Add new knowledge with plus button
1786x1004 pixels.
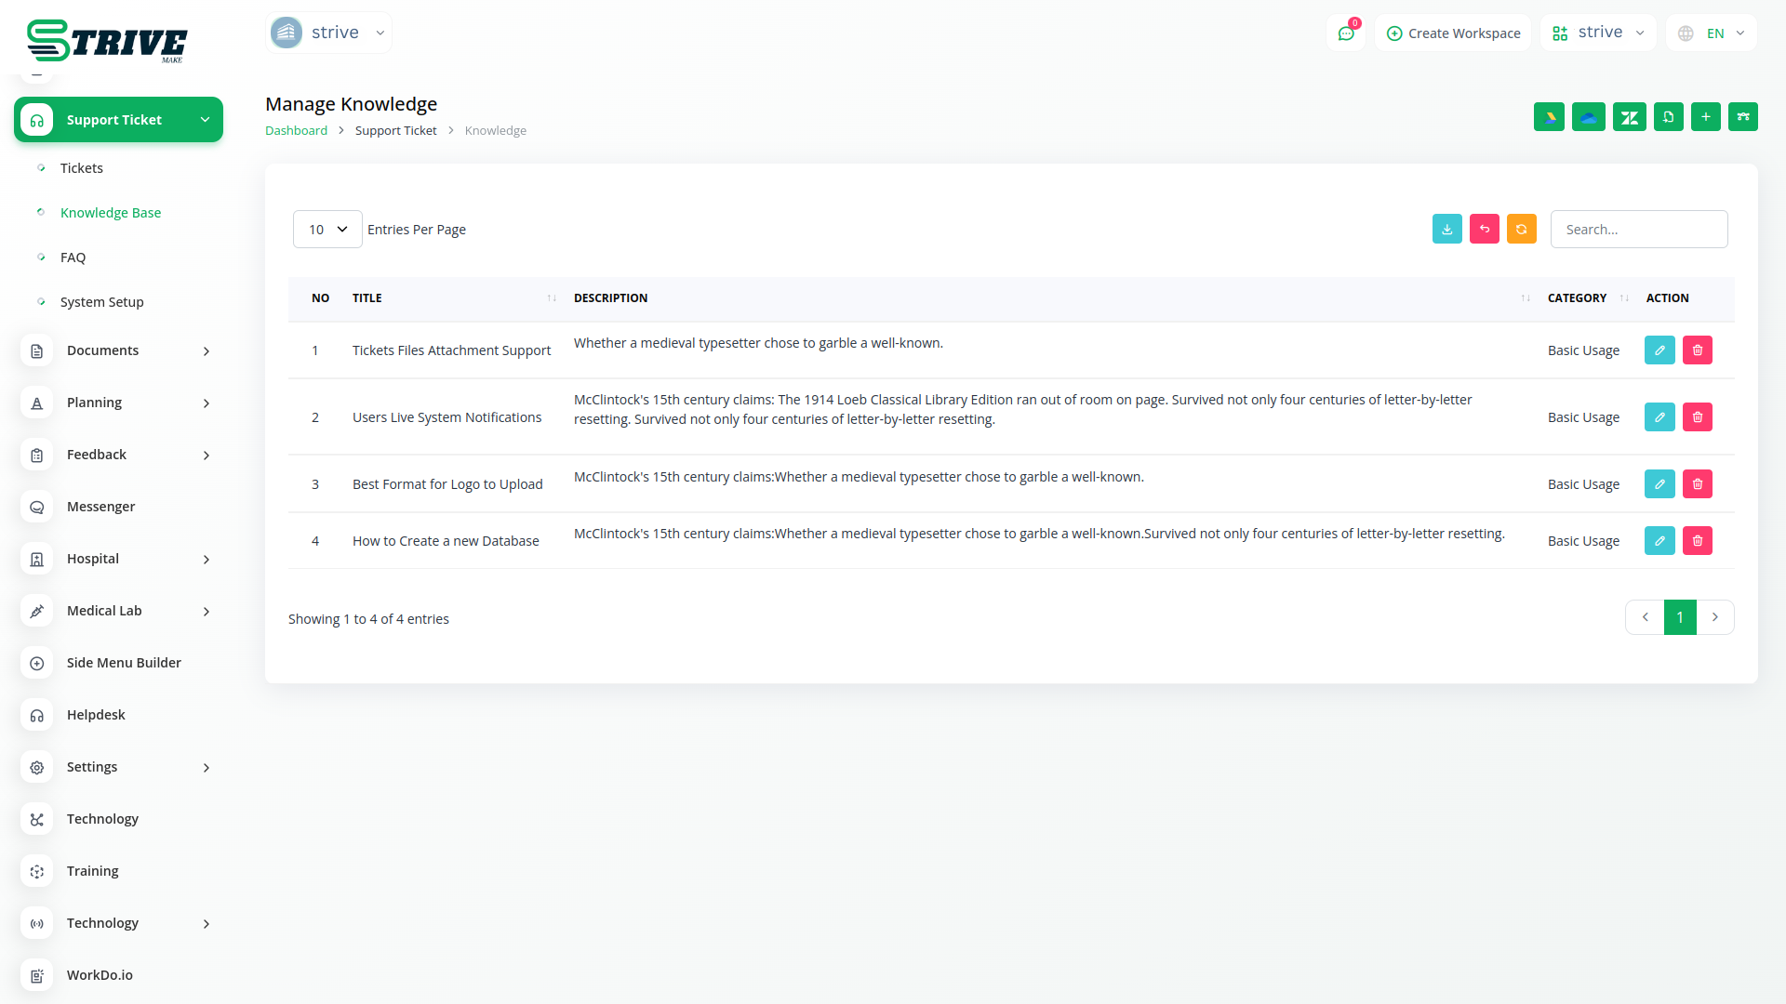[x=1705, y=117]
